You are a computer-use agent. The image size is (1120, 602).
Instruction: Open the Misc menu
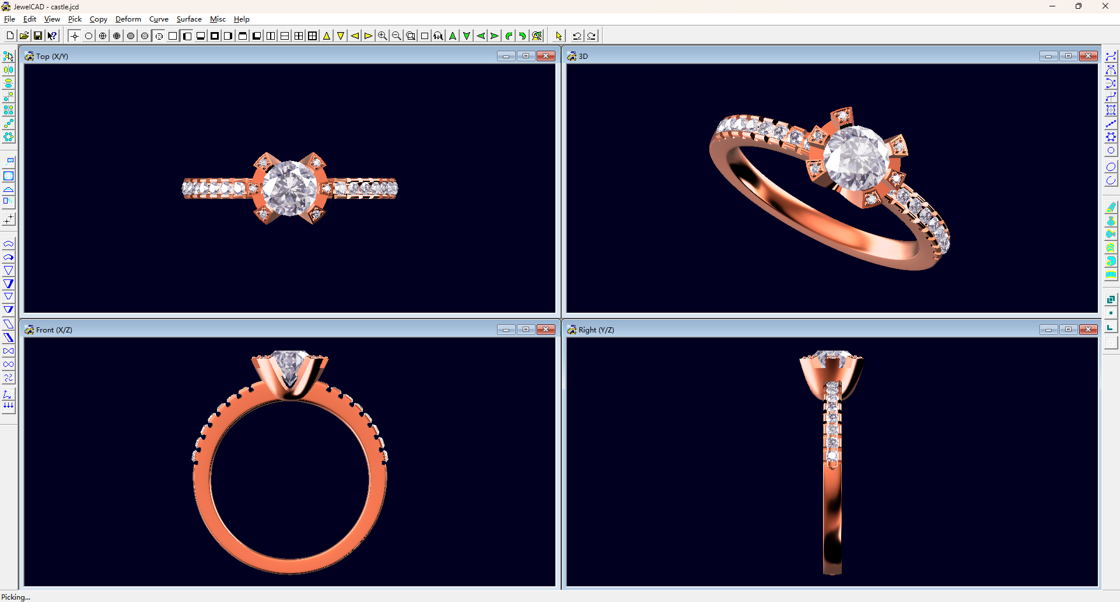click(x=218, y=19)
